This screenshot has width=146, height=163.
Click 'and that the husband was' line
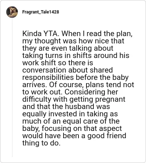click(x=66, y=106)
